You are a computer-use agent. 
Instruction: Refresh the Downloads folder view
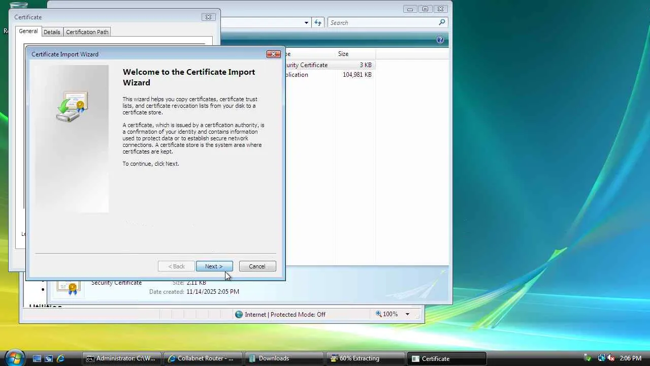(x=318, y=23)
